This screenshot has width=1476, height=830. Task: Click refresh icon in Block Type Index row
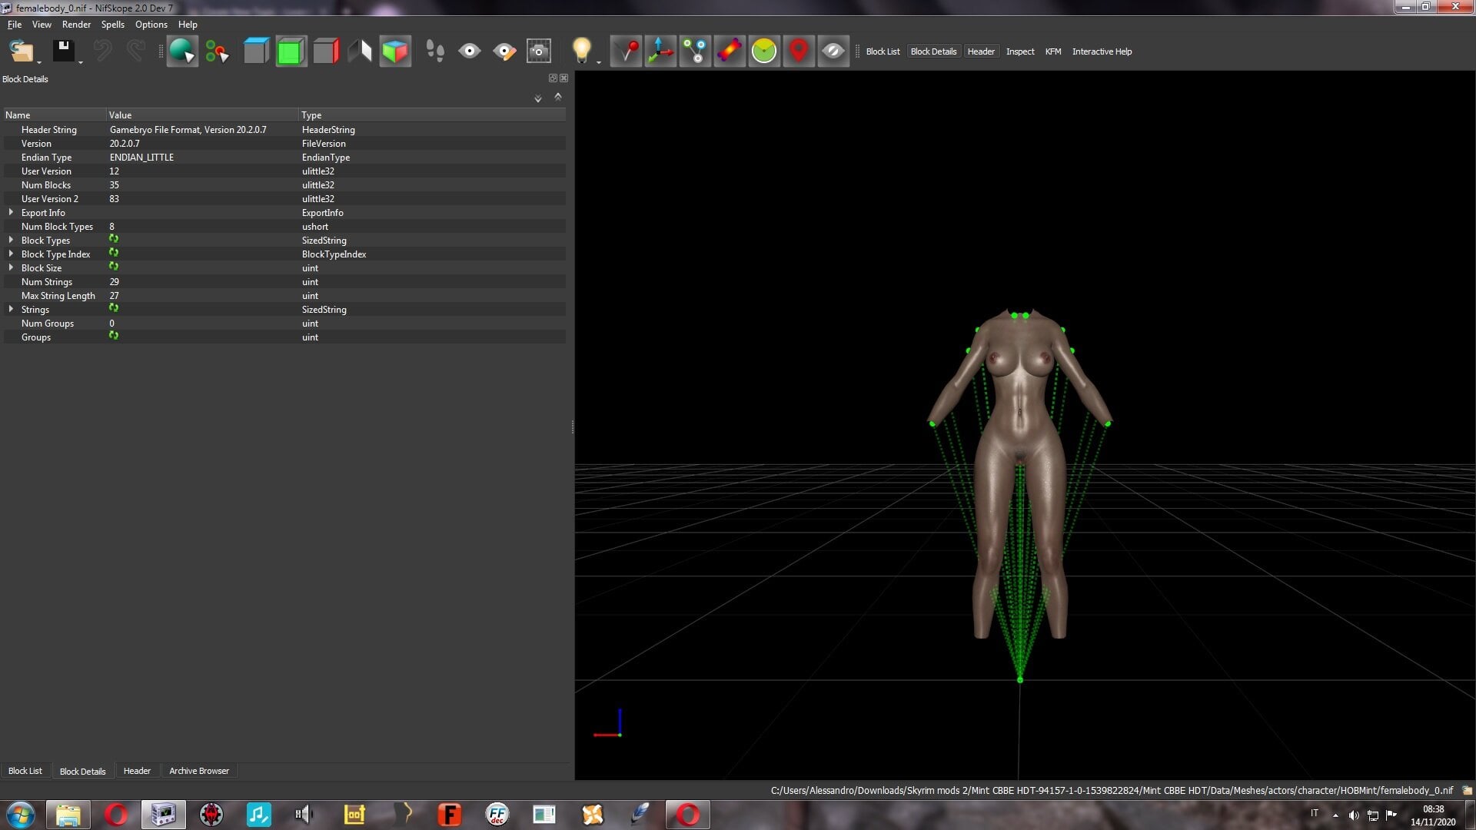(x=114, y=254)
